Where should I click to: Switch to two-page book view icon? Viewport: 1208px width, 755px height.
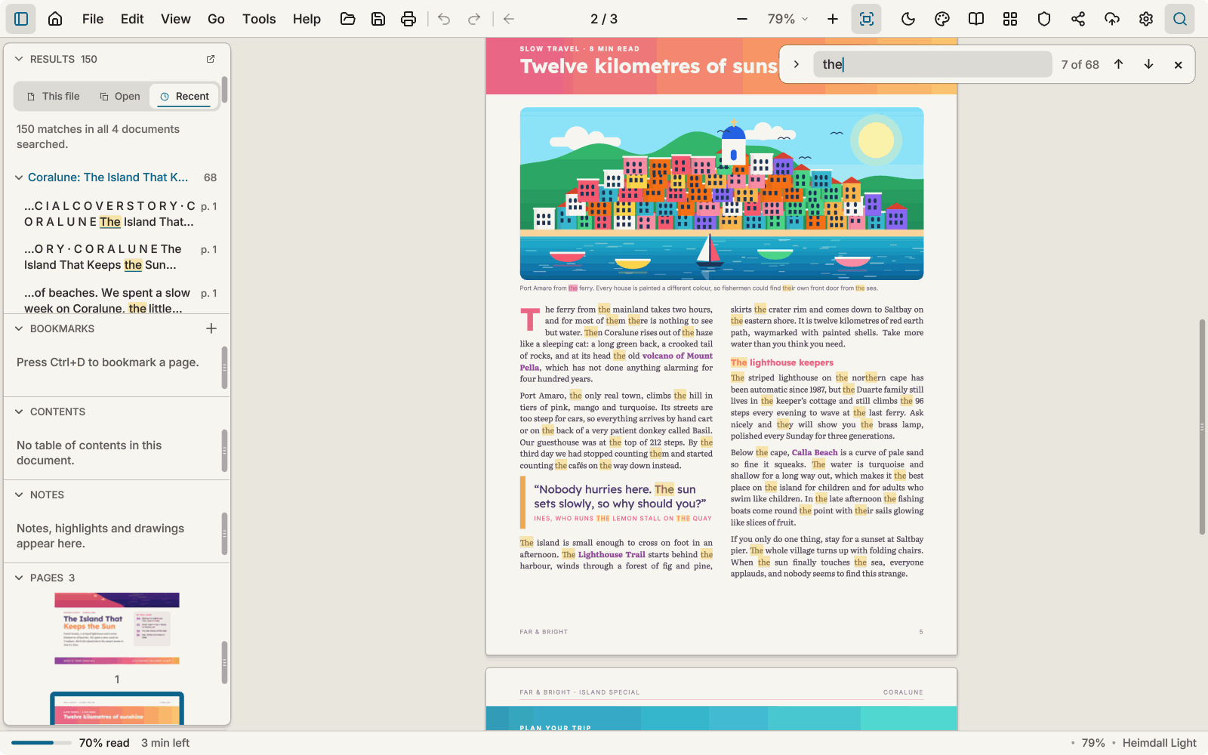point(976,19)
